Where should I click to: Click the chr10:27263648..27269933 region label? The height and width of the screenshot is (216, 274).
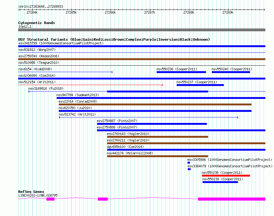[41, 6]
